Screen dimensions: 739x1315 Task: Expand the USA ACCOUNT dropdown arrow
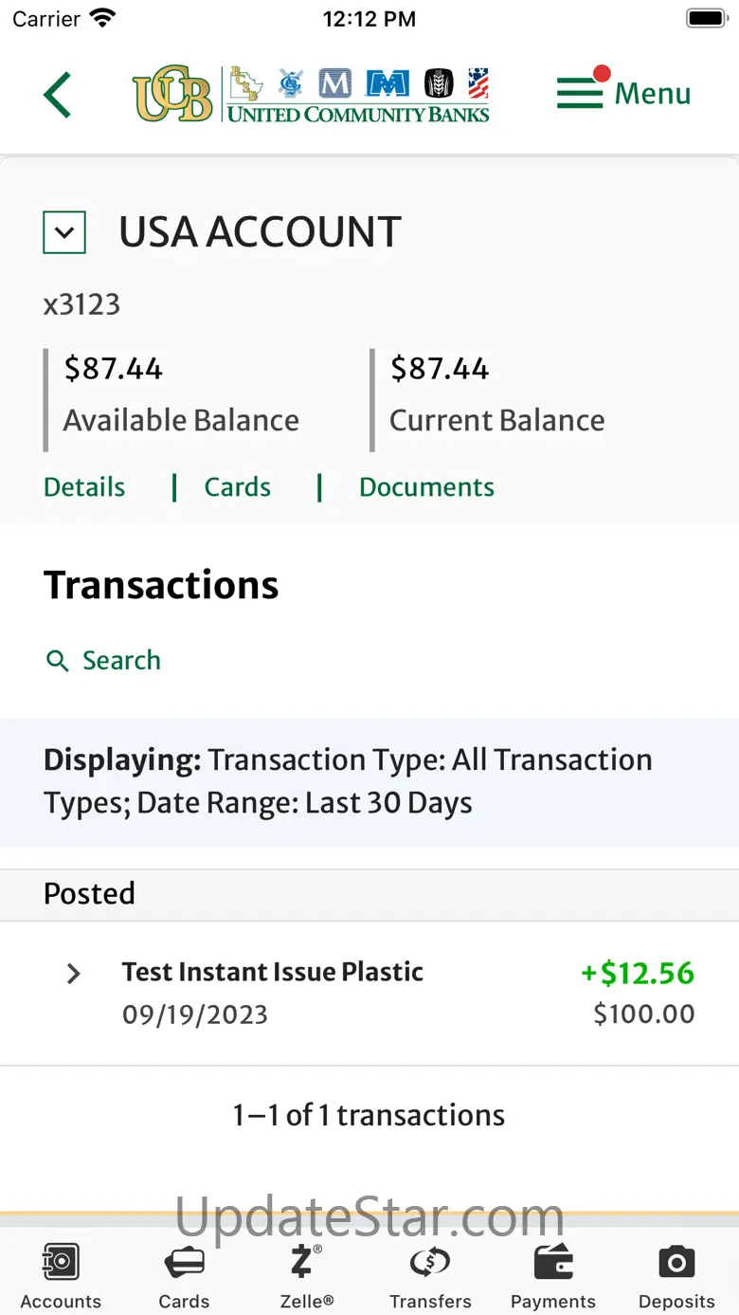coord(64,232)
